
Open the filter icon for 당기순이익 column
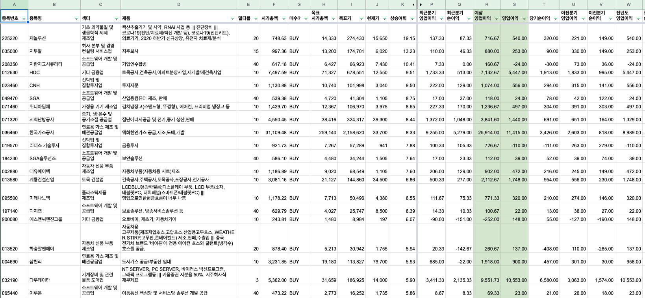pyautogui.click(x=556, y=18)
